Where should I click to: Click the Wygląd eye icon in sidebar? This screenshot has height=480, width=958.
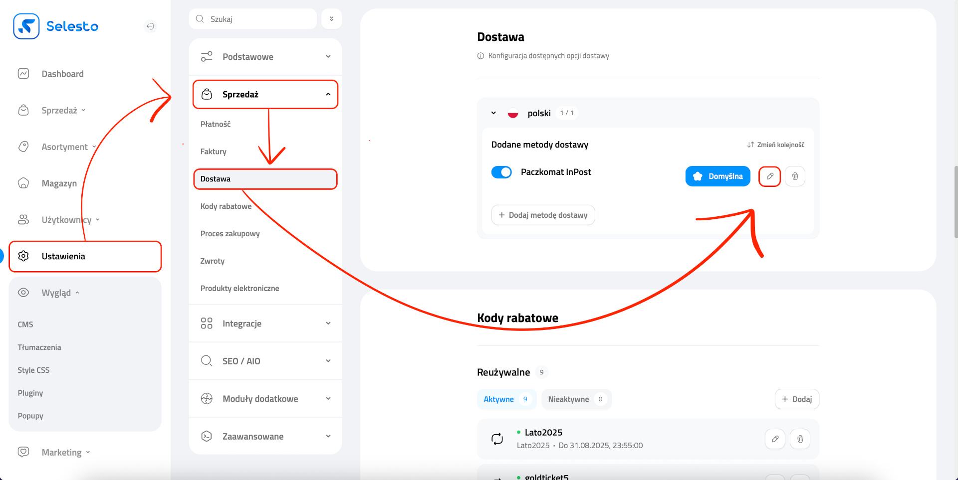click(23, 293)
